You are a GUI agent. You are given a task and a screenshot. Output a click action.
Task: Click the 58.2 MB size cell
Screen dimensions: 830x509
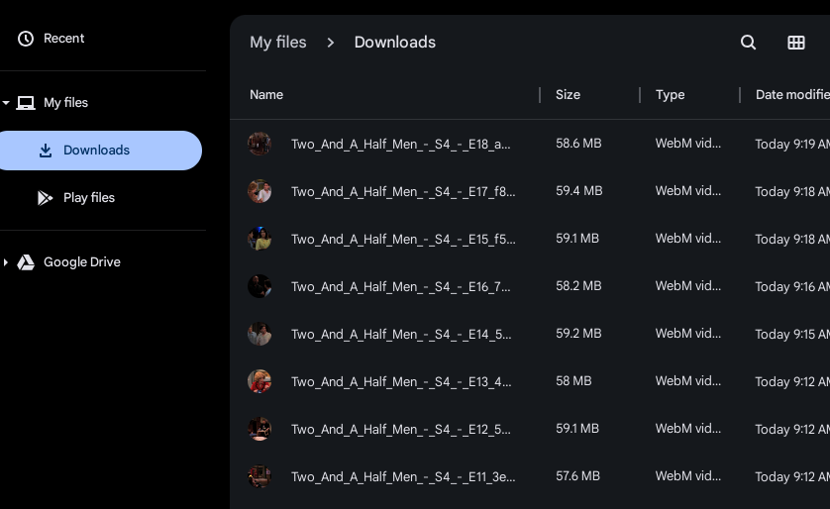coord(578,286)
